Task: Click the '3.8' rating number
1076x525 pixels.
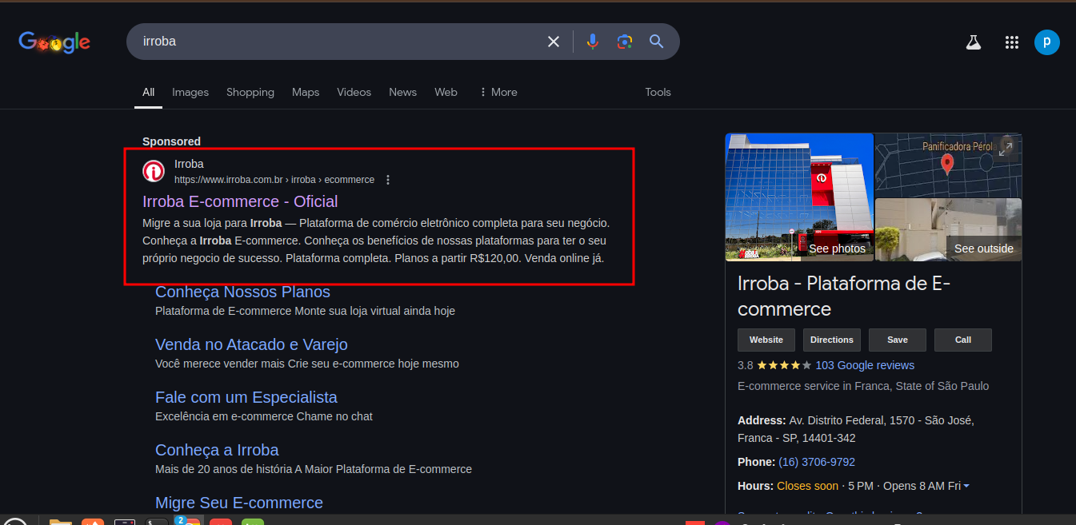Action: tap(745, 365)
